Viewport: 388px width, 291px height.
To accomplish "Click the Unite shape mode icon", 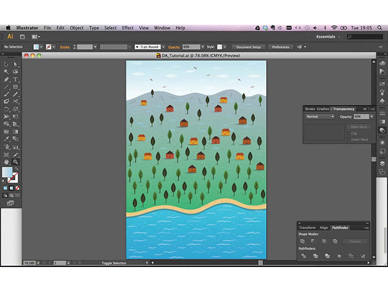I will [302, 241].
